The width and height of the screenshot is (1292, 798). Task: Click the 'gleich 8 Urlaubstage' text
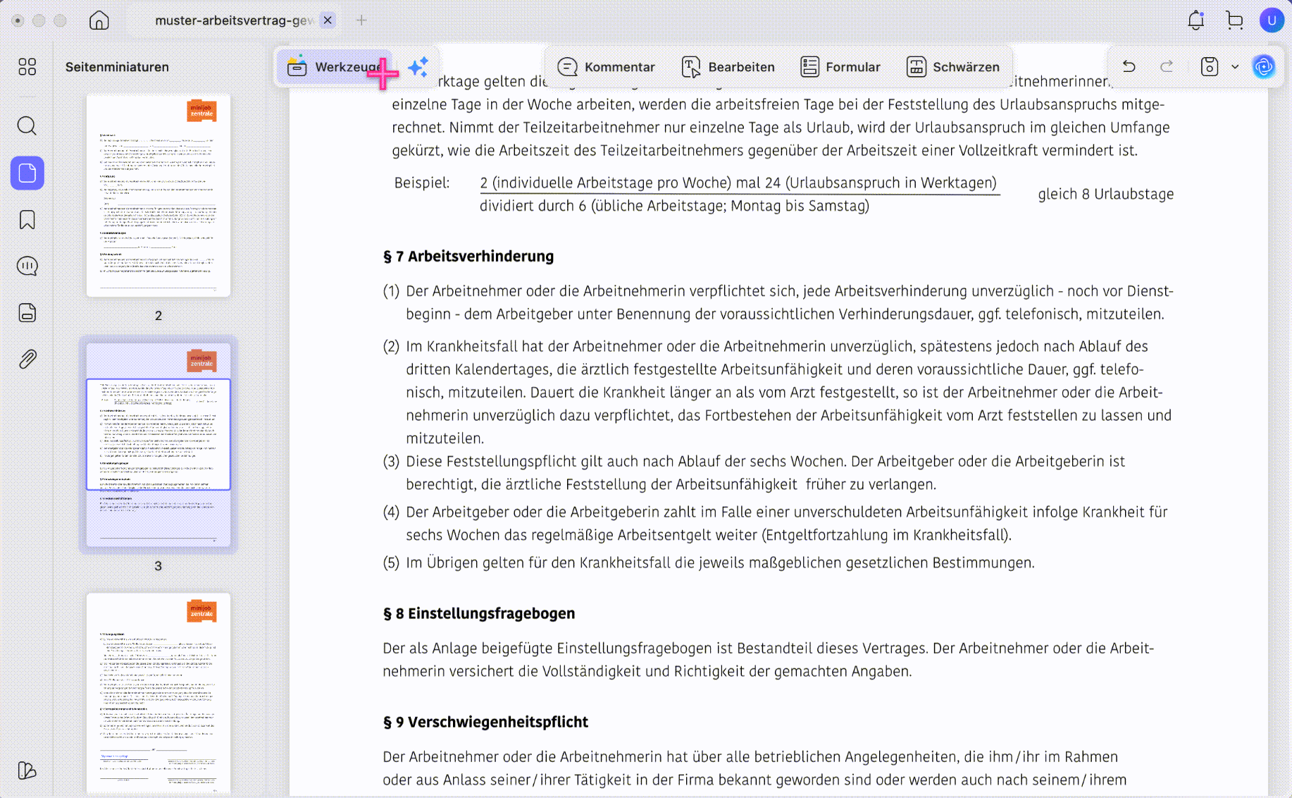pyautogui.click(x=1105, y=195)
